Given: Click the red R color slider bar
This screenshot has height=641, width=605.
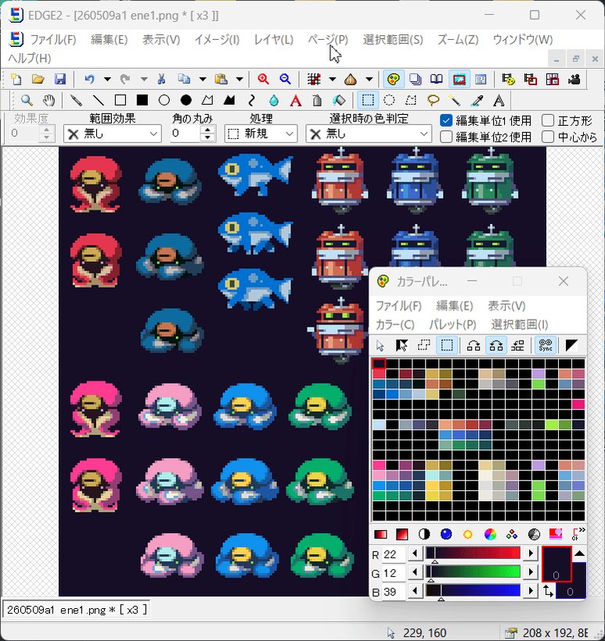Looking at the screenshot, I should tap(474, 553).
